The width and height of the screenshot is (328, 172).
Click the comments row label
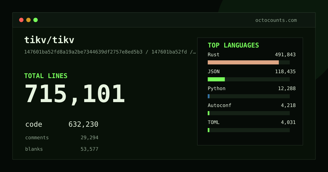coord(37,138)
